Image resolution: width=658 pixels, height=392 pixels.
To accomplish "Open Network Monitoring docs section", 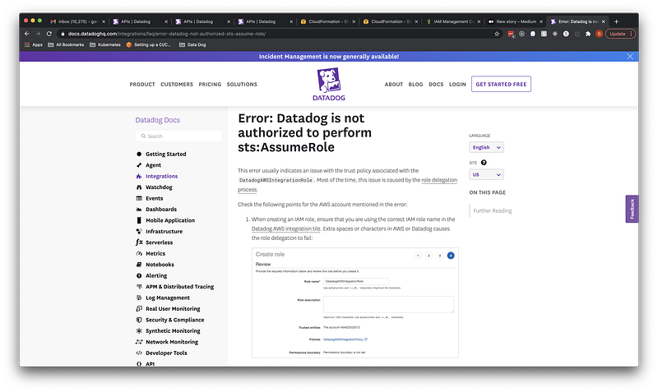I will pyautogui.click(x=172, y=342).
